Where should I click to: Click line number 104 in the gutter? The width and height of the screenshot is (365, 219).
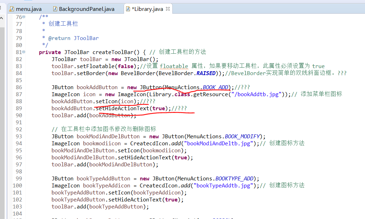18,214
